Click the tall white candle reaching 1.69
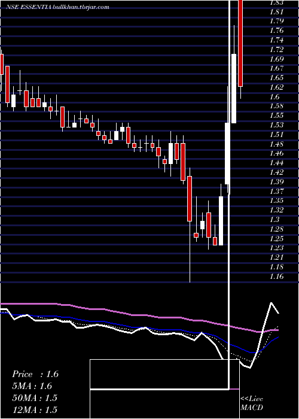The height and width of the screenshot is (419, 299). (234, 89)
